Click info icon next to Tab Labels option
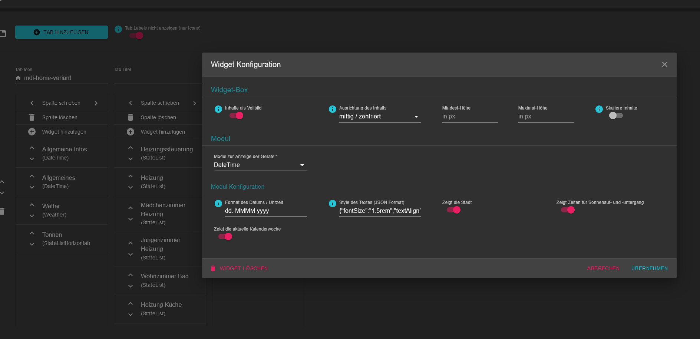The image size is (700, 339). pyautogui.click(x=118, y=29)
